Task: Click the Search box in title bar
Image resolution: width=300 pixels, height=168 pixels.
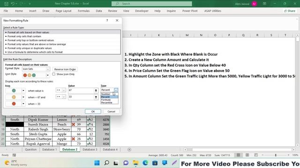Action: 151,4
